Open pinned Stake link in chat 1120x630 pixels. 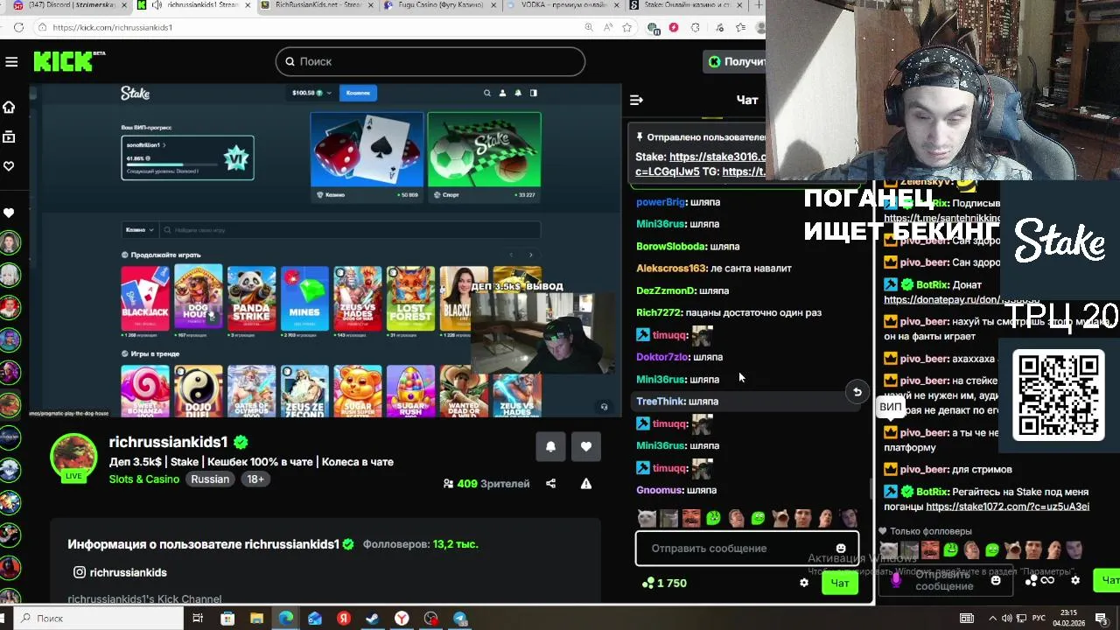(717, 157)
